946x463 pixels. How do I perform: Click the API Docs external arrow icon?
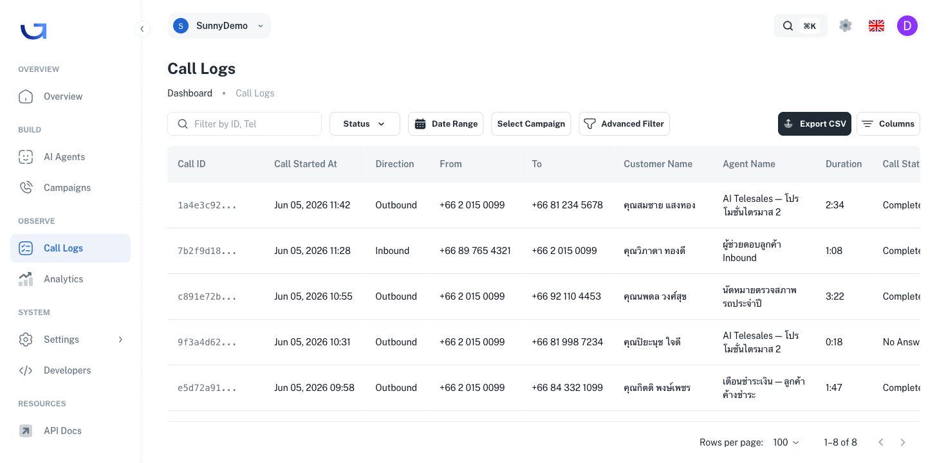[26, 431]
